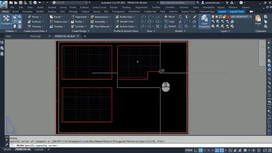The image size is (272, 153).
Task: Click the Open folder icon in quick access
Action: [x=16, y=3]
